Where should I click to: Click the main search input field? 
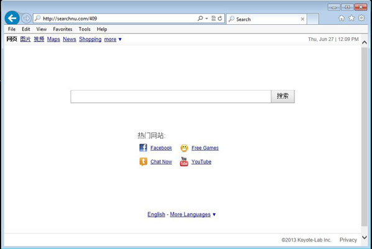[x=171, y=96]
